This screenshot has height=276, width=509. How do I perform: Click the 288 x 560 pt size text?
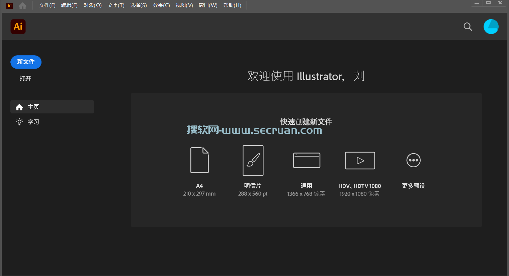[x=253, y=194]
